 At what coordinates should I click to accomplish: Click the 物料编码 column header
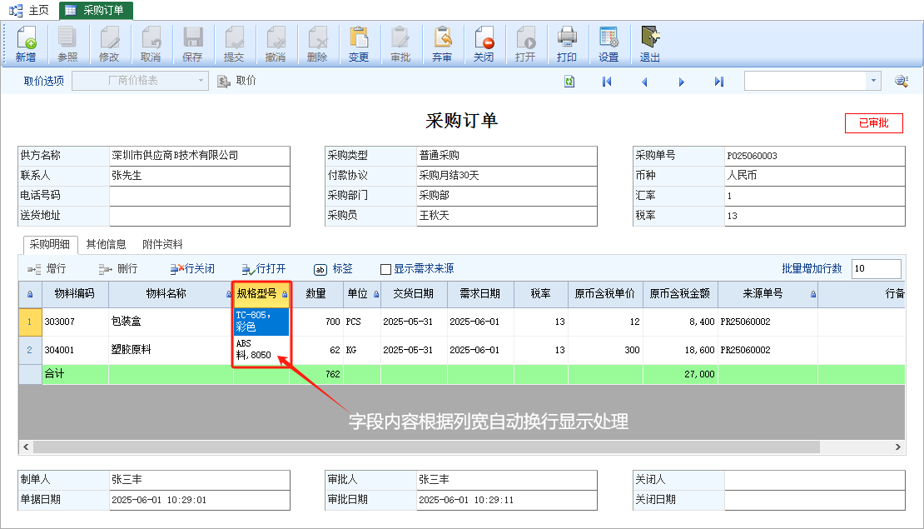point(75,294)
